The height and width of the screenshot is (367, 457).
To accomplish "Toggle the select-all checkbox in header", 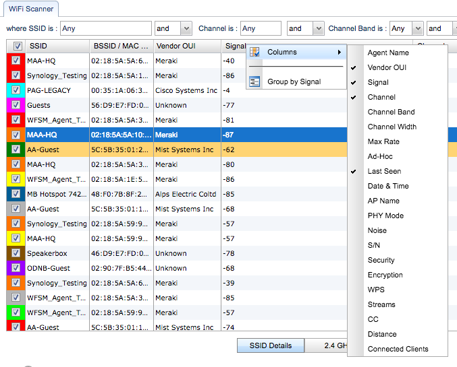I will [18, 46].
